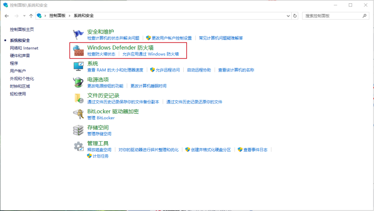
Task: Open the 系统 heading link
Action: (x=93, y=64)
